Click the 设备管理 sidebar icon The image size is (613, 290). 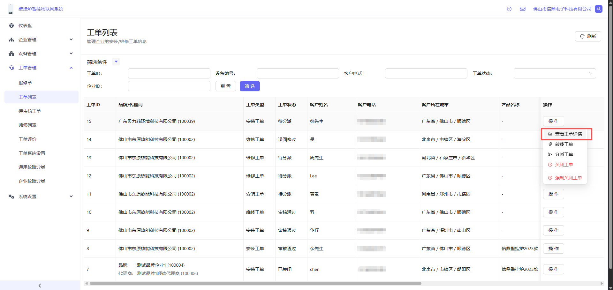pos(11,54)
